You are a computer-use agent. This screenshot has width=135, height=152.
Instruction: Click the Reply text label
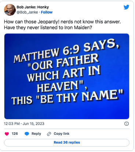click(36, 134)
